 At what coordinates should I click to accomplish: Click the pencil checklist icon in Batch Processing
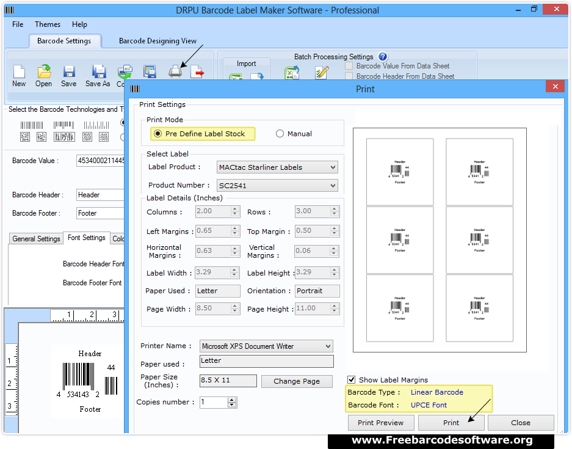point(322,72)
